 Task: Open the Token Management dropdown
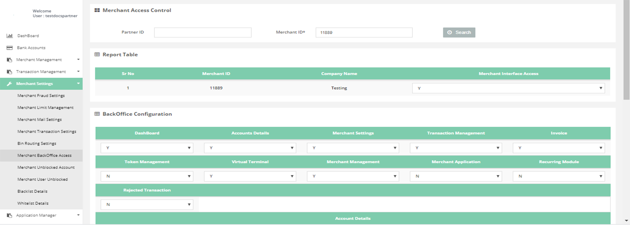tap(147, 176)
